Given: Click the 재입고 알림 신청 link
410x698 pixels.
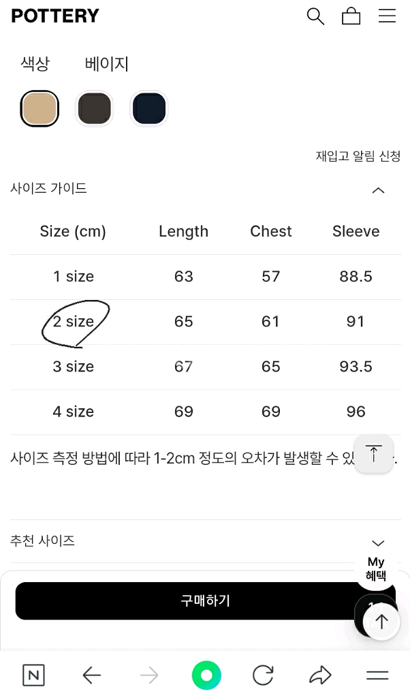Looking at the screenshot, I should click(x=358, y=156).
